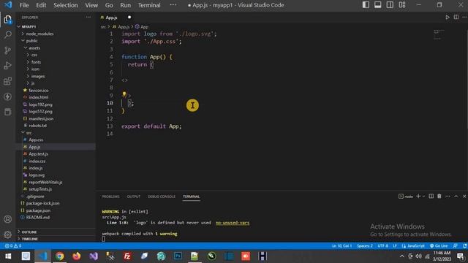Screen dimensions: 468x263
Task: Open Chrome from Windows taskbar
Action: (x=59, y=256)
